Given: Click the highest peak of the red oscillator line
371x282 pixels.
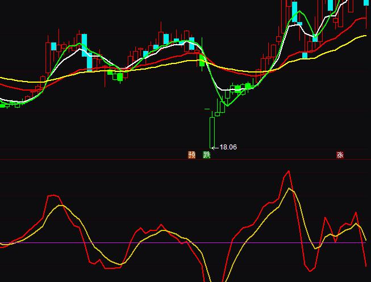Looking at the screenshot, I should tap(289, 170).
